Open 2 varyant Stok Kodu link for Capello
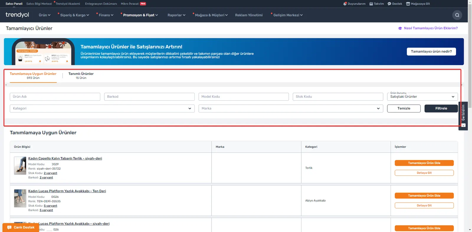 50,173
